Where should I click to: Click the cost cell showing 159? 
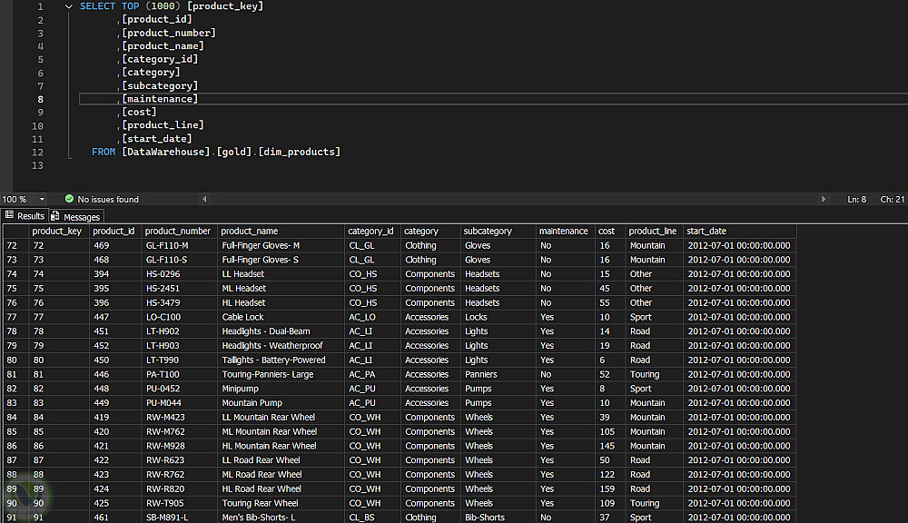[607, 488]
